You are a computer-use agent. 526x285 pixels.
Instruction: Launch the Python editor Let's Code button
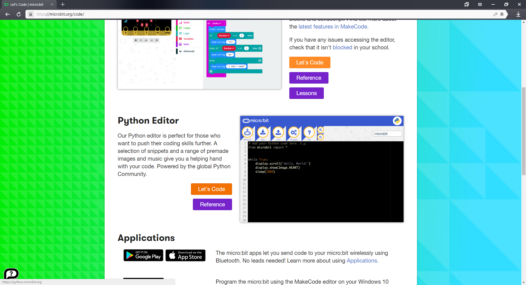tap(211, 189)
